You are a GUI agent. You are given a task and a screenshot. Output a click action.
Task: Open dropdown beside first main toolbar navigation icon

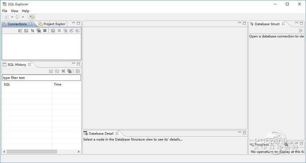pos(12,17)
